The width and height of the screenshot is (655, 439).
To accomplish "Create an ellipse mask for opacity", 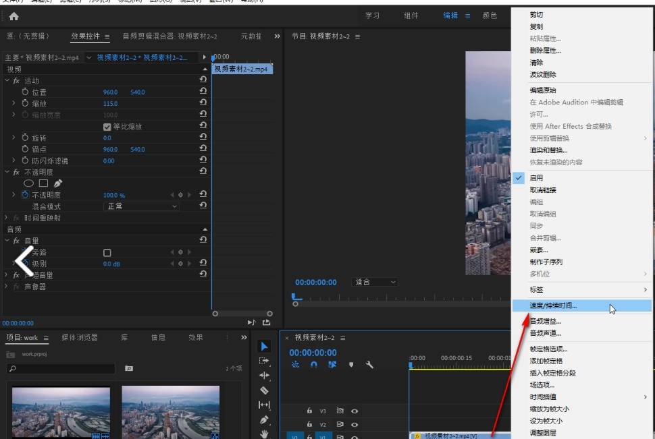I will 28,183.
